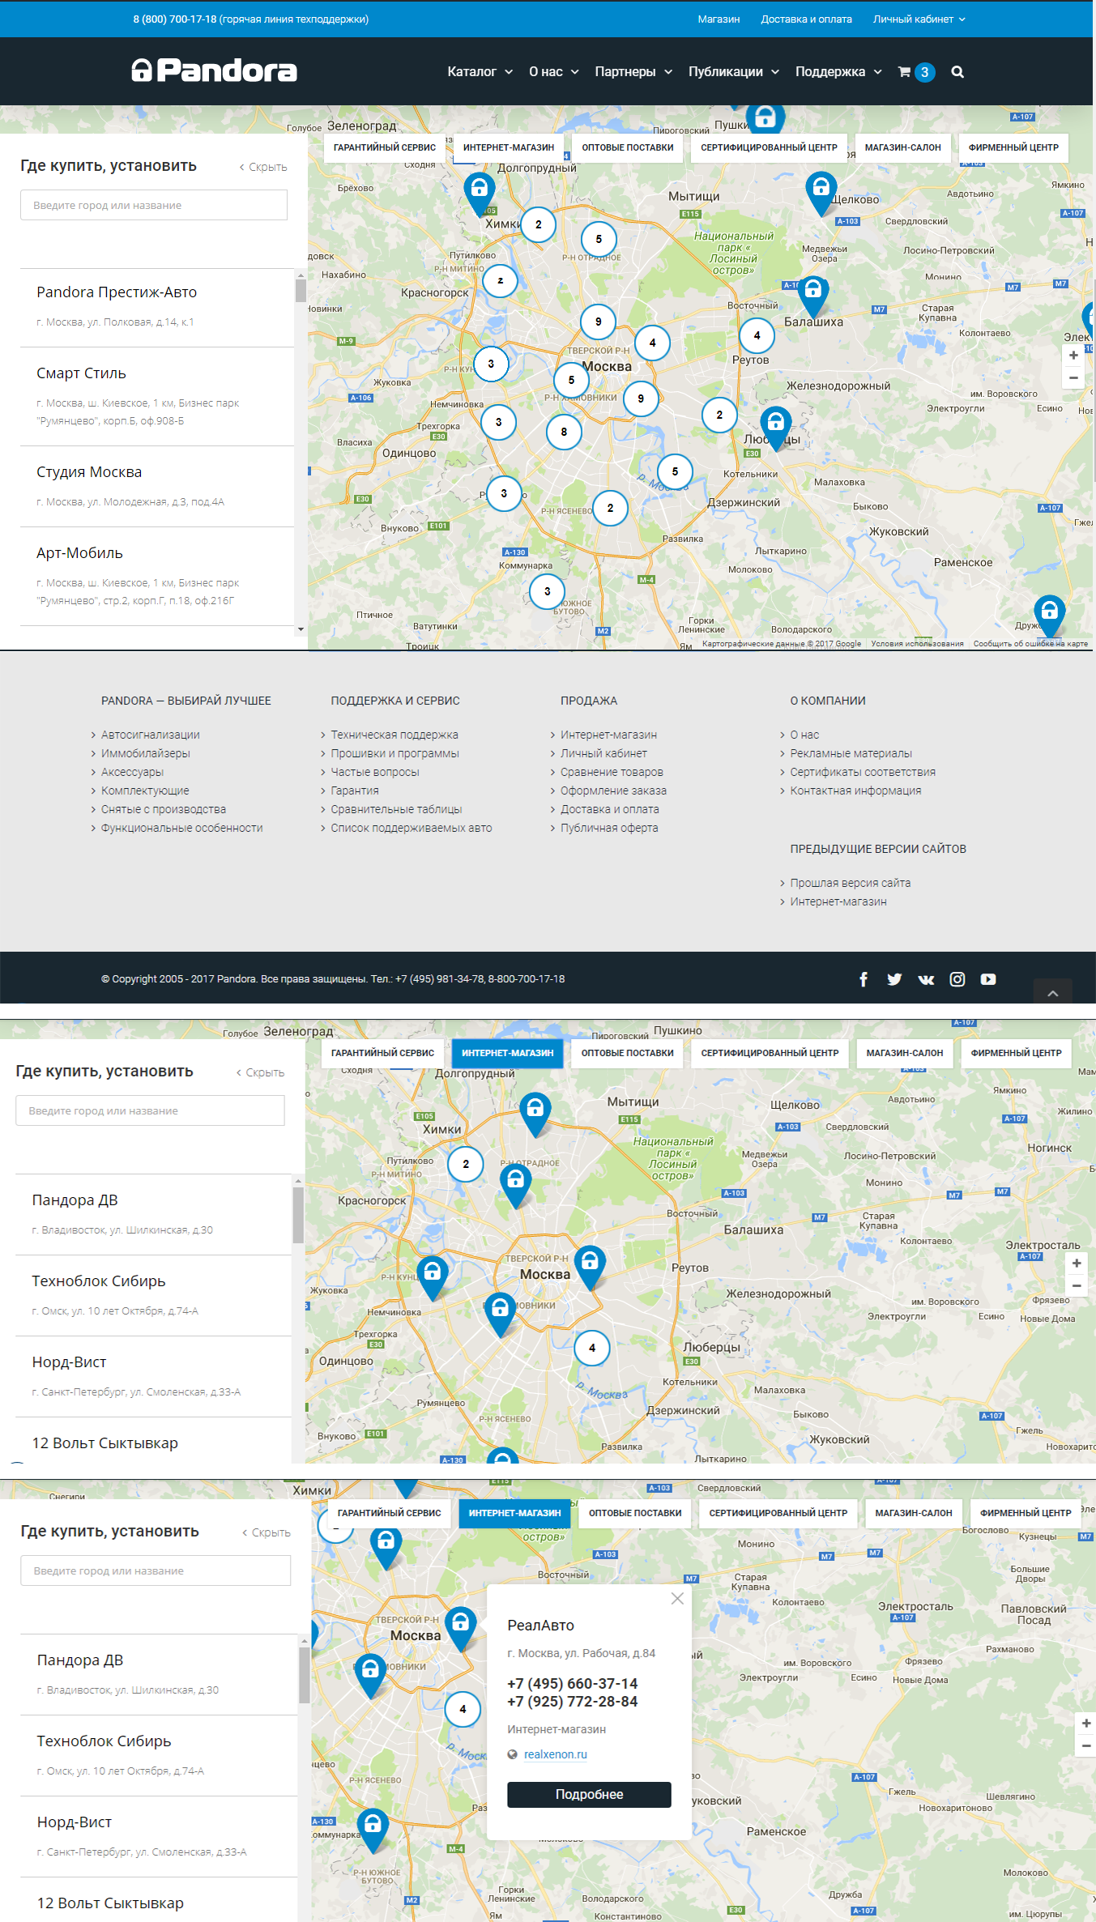Open cluster marker 4 on the middle map
This screenshot has width=1096, height=1922.
(592, 1348)
